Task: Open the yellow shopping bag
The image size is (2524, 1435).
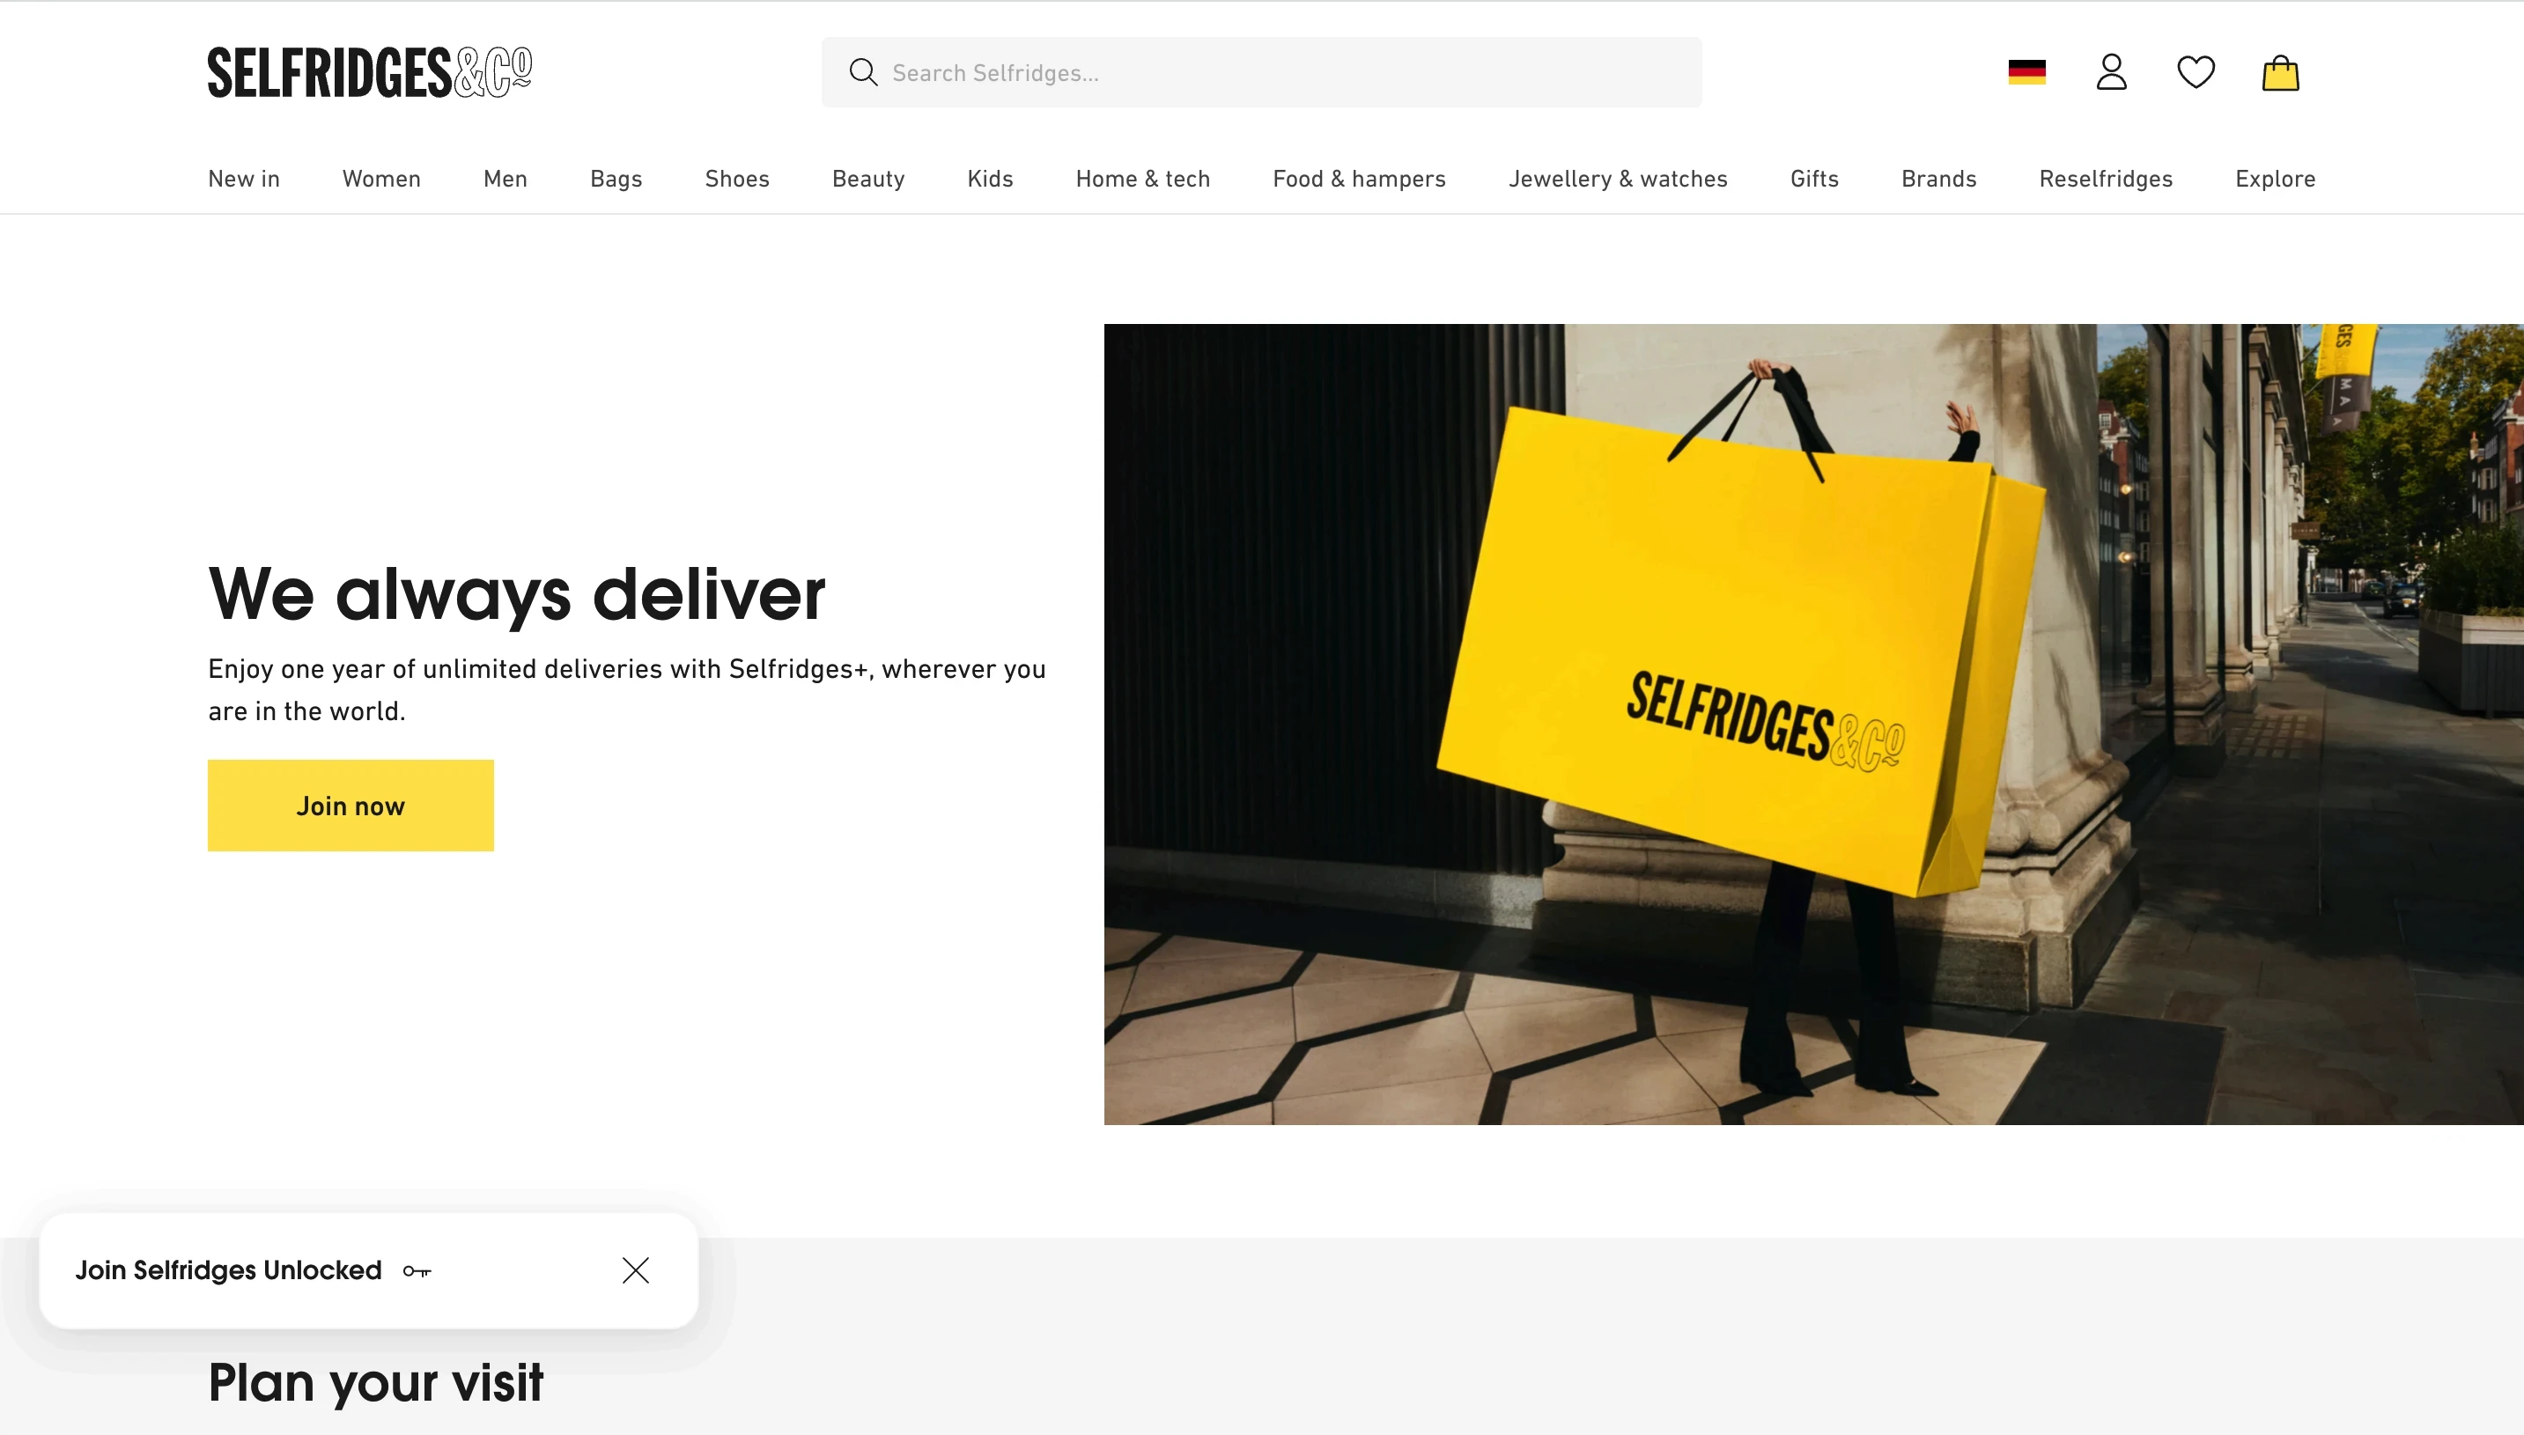Action: pos(2280,72)
